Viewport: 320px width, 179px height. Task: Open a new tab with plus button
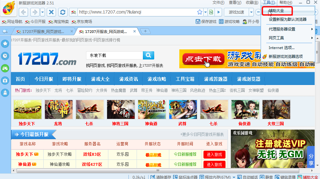145,31
